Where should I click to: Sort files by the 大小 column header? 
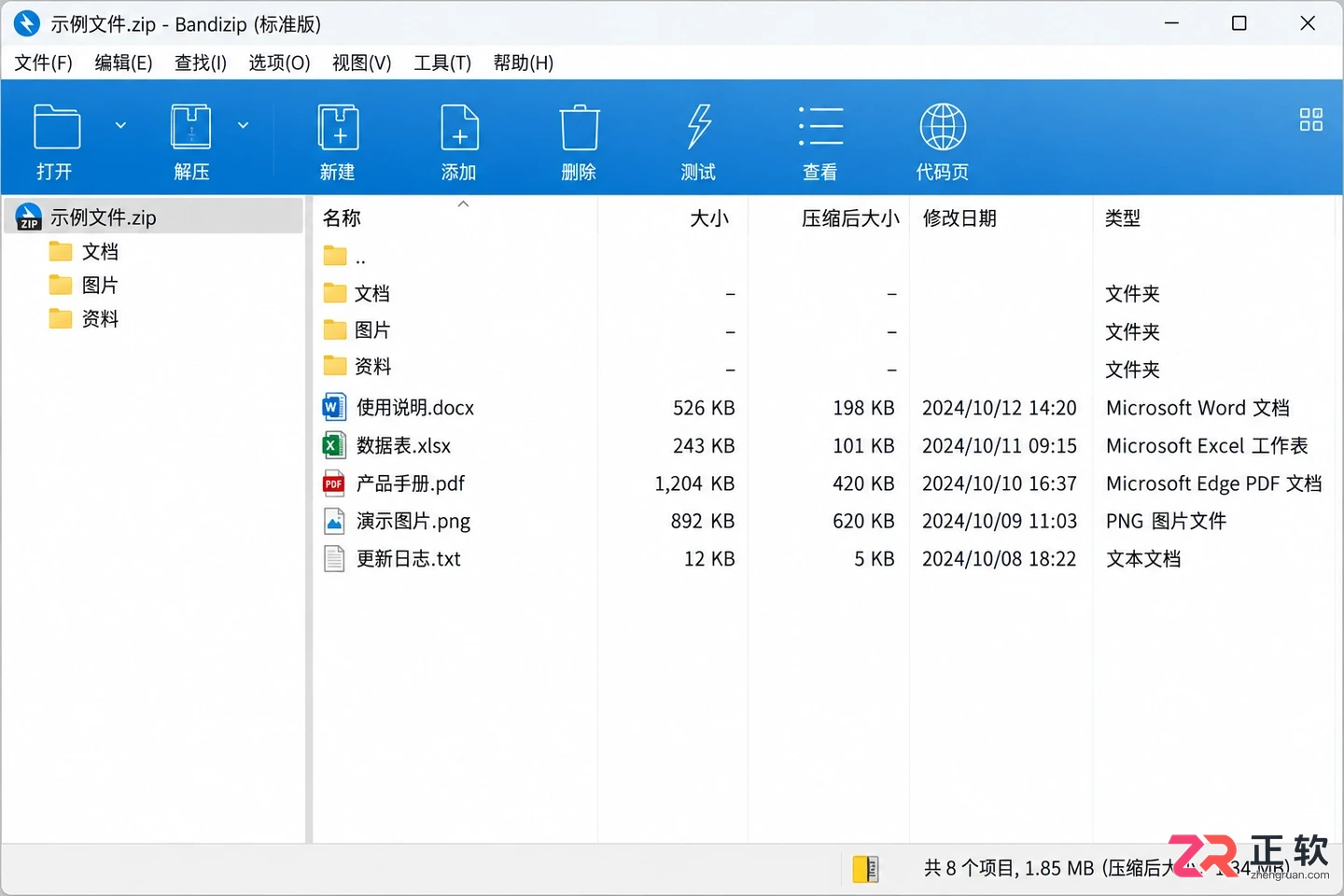[709, 218]
